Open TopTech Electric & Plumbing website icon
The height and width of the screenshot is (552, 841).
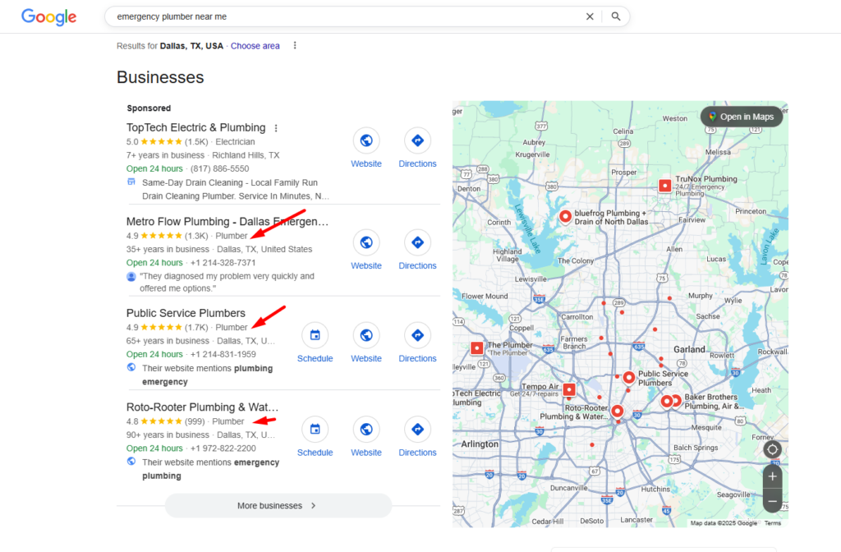pyautogui.click(x=366, y=140)
